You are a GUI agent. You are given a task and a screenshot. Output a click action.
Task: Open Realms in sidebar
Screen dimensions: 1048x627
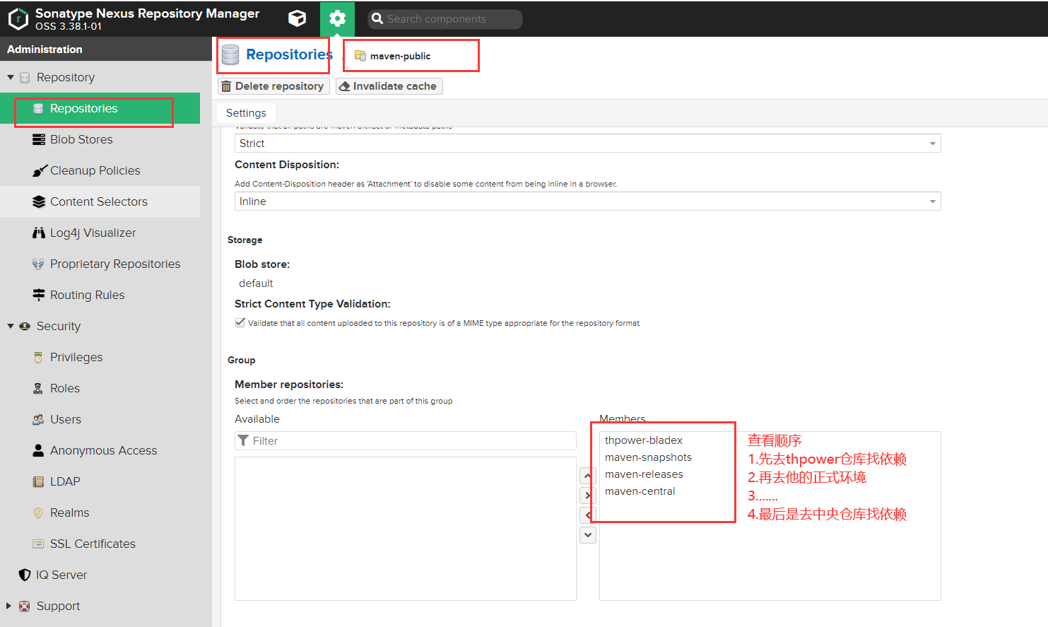point(100,512)
